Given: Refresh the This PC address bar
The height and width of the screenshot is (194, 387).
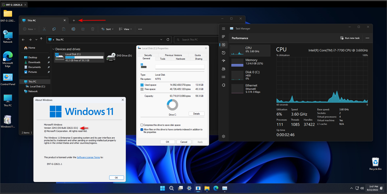Looking at the screenshot, I should point(168,39).
